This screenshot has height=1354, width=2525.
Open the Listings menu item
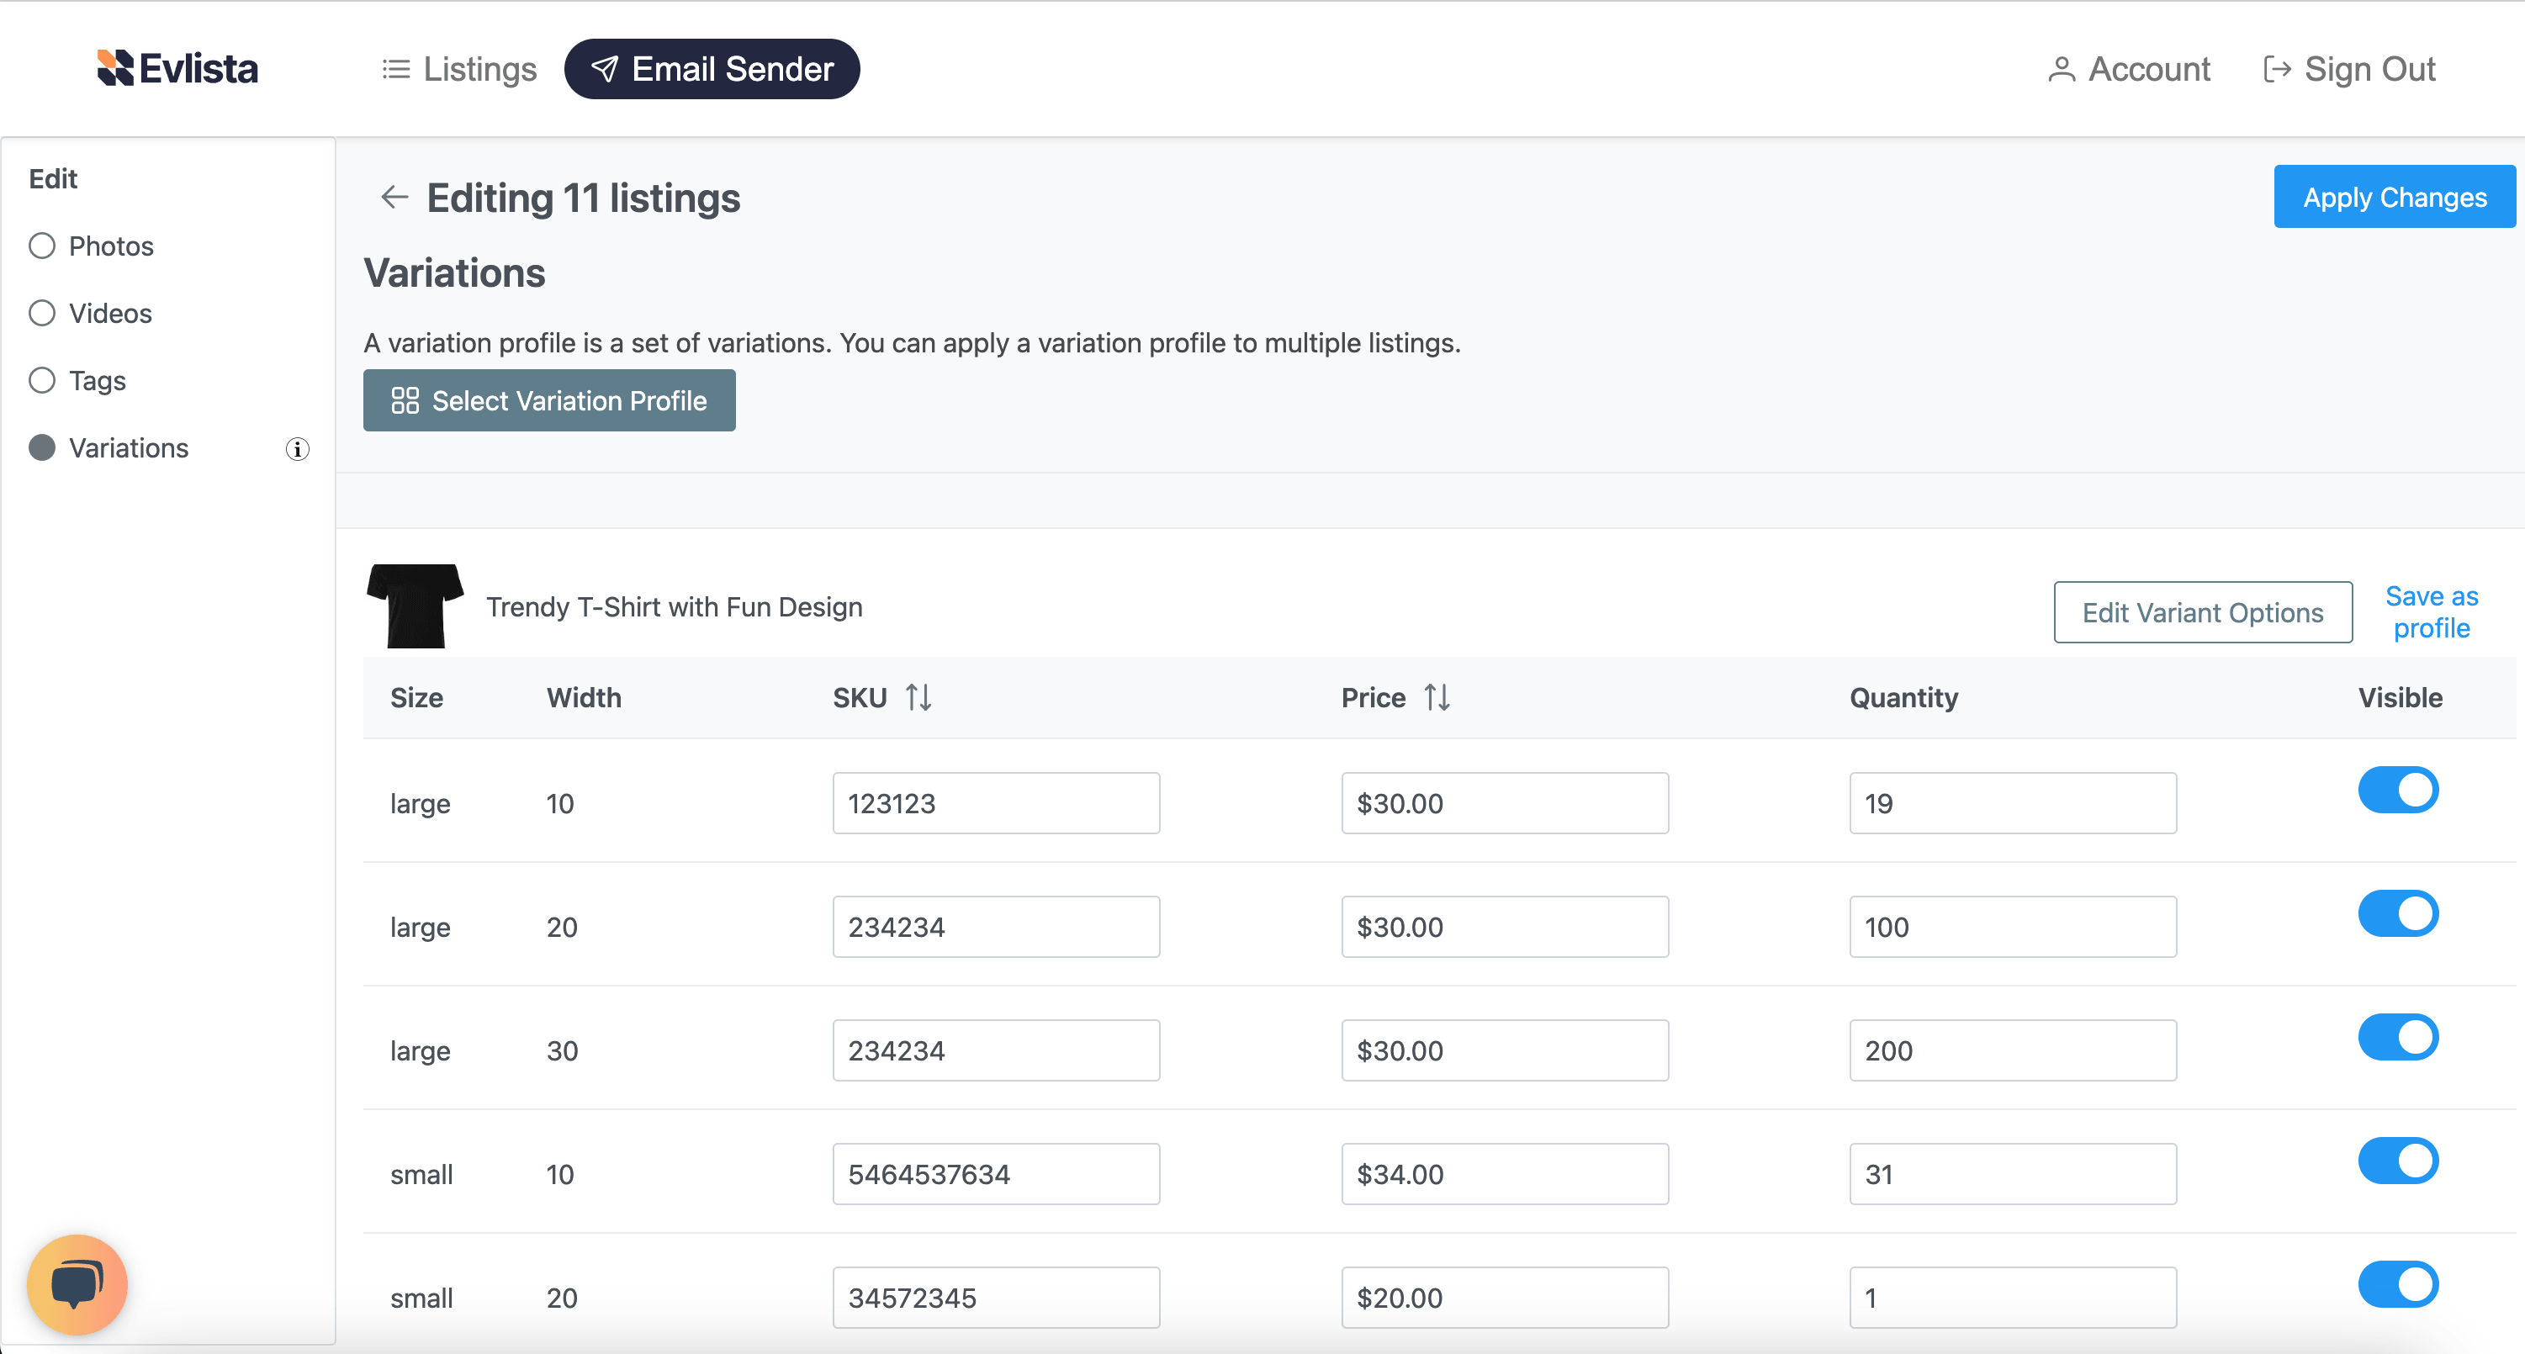pyautogui.click(x=460, y=70)
